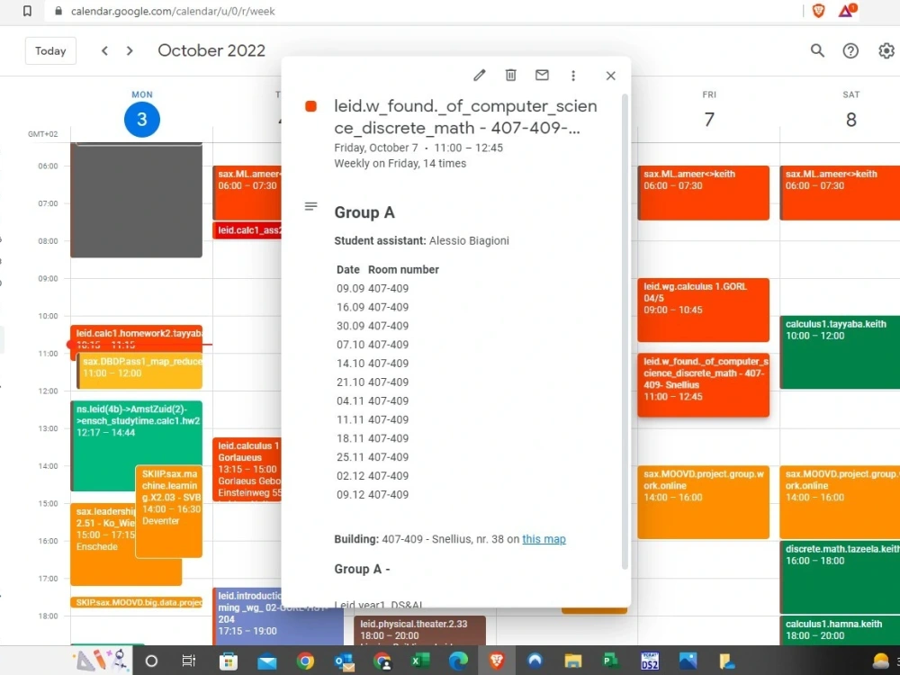Open Saturday's sax.MOOVD.project.group event

840,502
